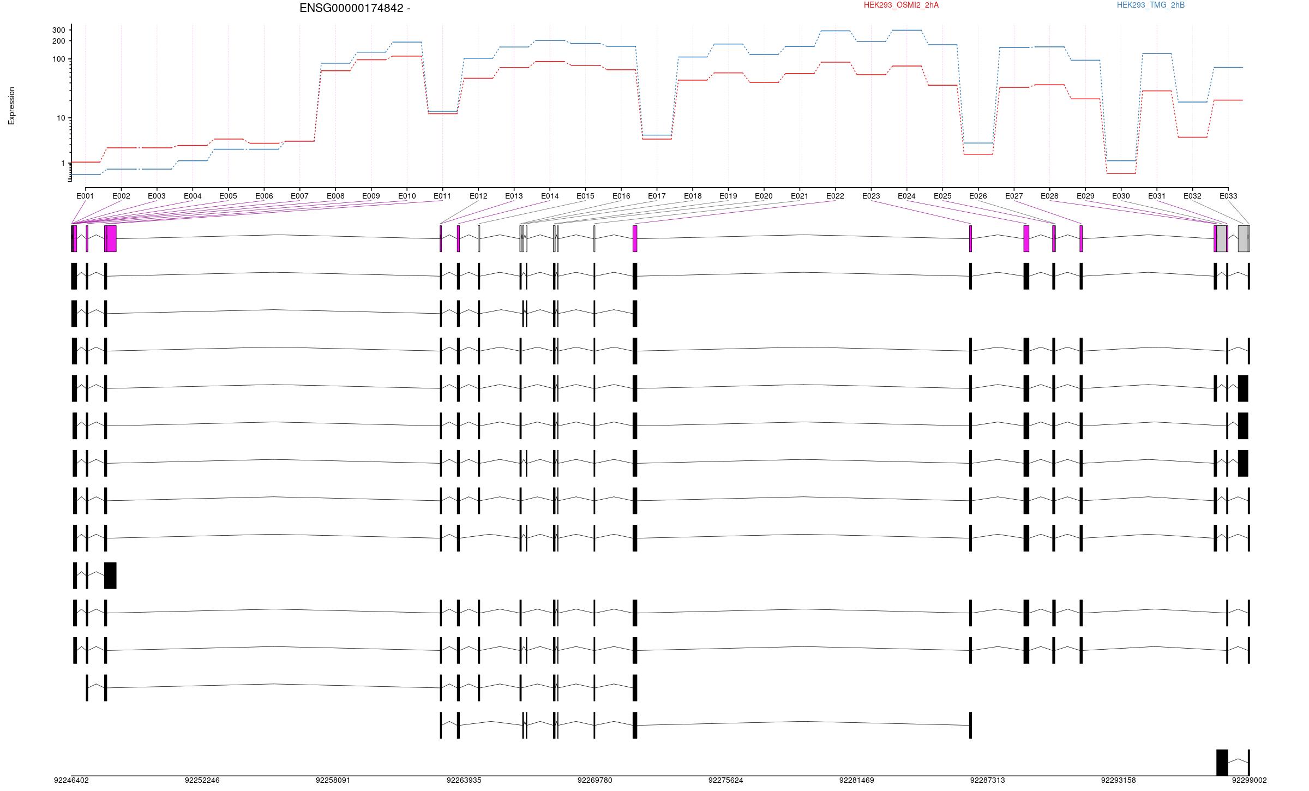The width and height of the screenshot is (1309, 791).
Task: Click exon label E020
Action: pyautogui.click(x=764, y=196)
